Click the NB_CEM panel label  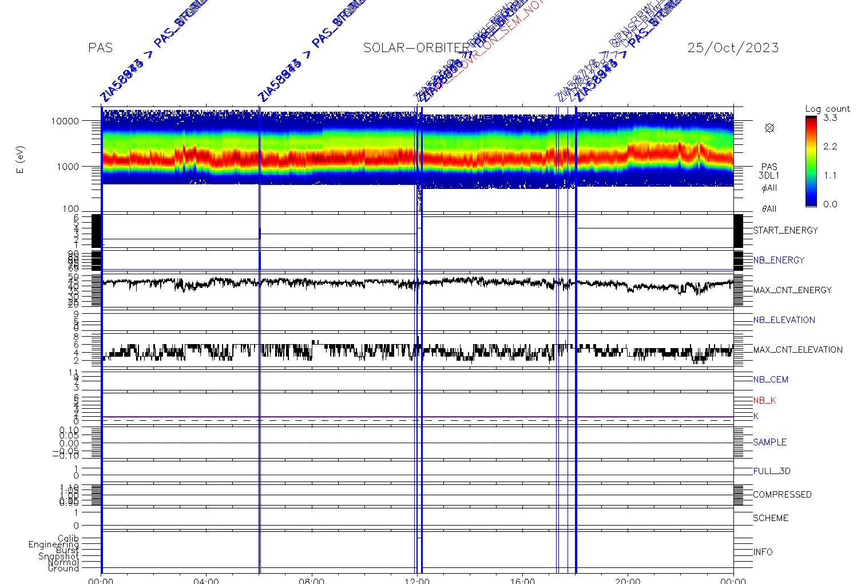771,379
